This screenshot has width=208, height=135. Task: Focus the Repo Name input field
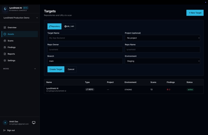pos(162,50)
